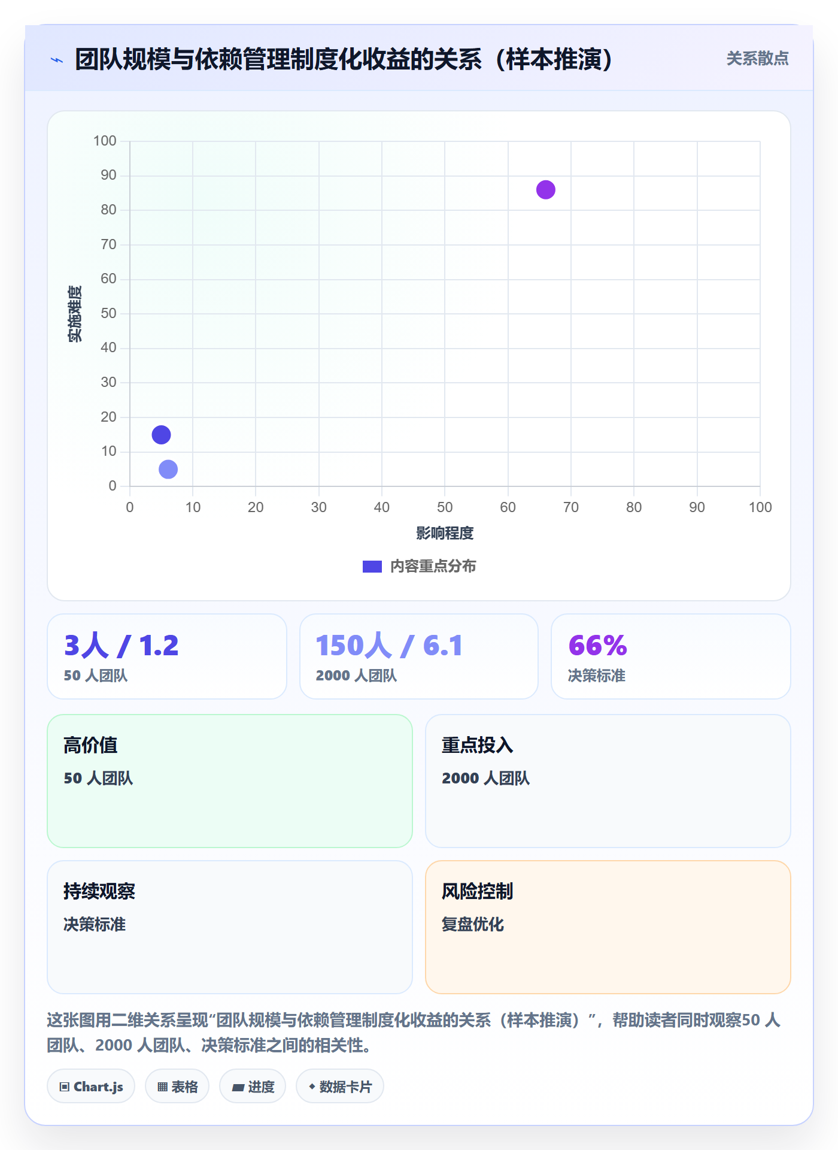Open the 重点投入 quadrant card
Viewport: 838px width, 1150px height.
pyautogui.click(x=608, y=781)
